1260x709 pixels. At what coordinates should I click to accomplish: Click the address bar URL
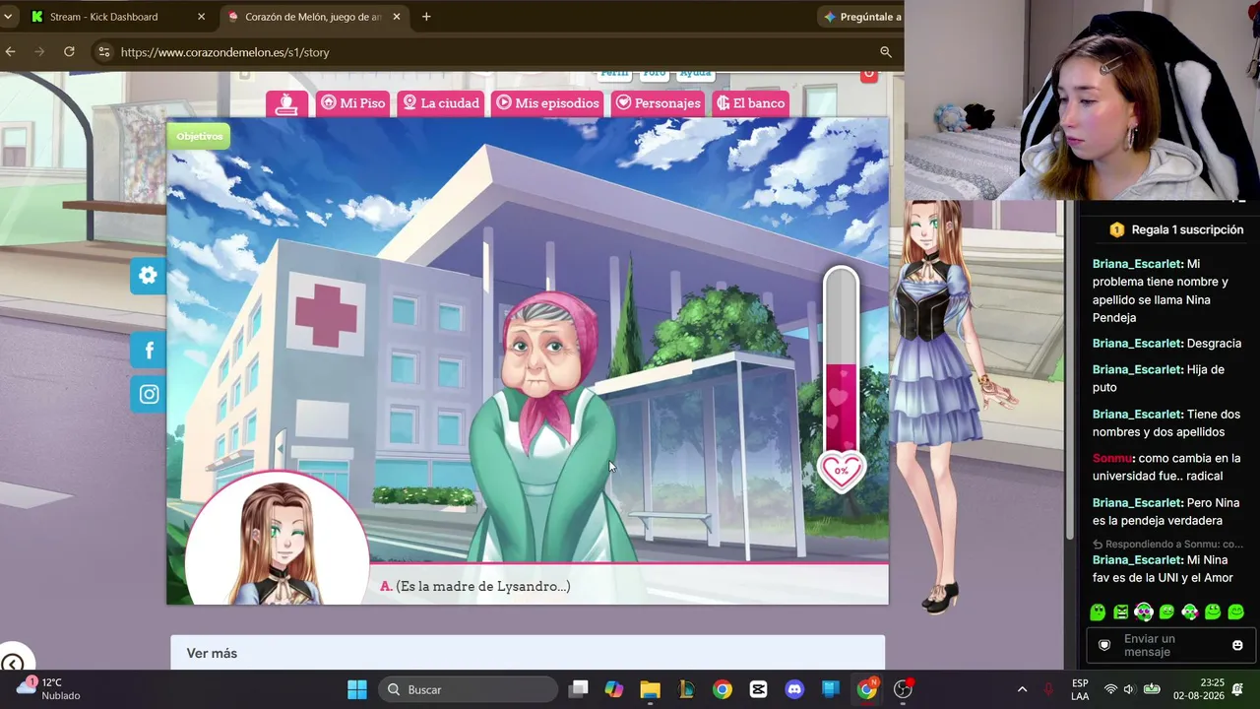225,52
